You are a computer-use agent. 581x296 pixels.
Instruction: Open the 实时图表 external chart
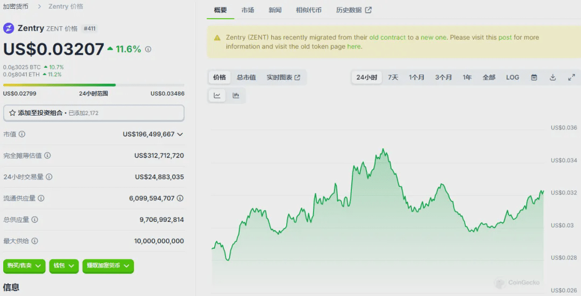[x=284, y=77]
